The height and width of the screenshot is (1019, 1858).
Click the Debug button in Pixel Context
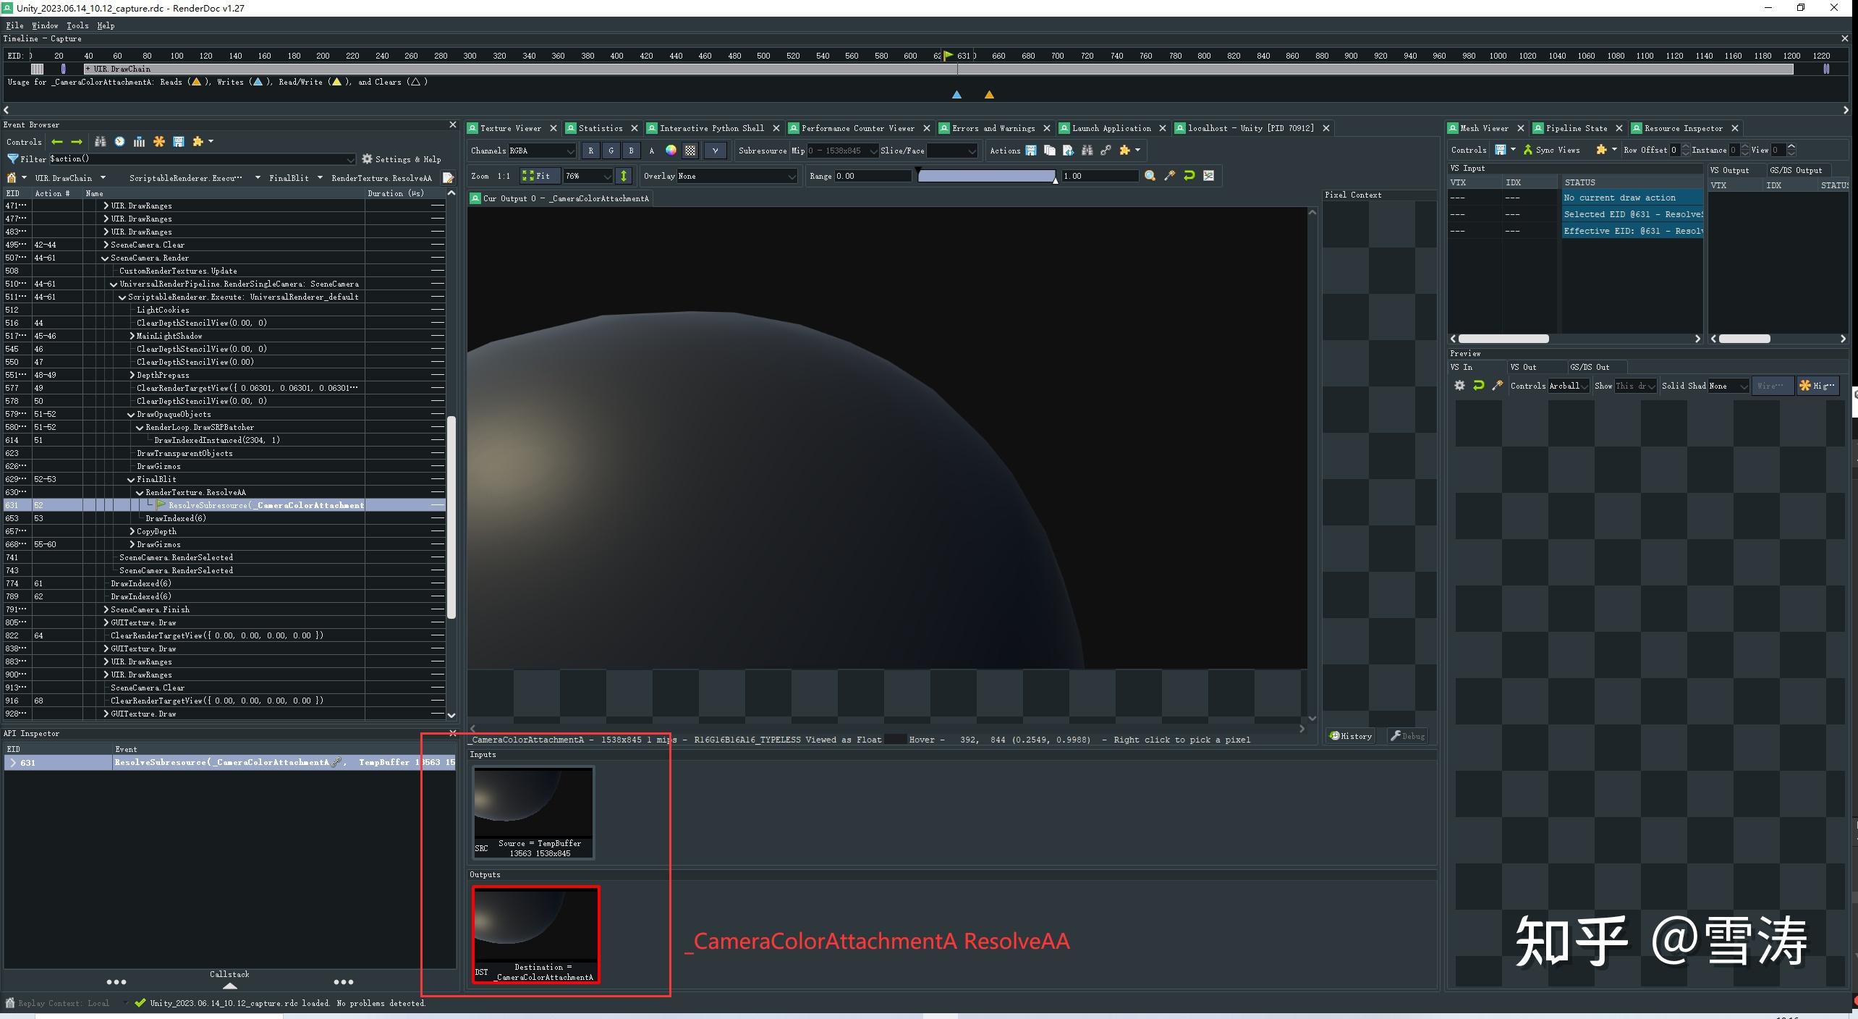(1407, 735)
